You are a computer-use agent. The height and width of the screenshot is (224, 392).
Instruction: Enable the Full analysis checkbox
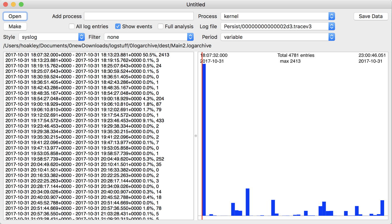[160, 26]
